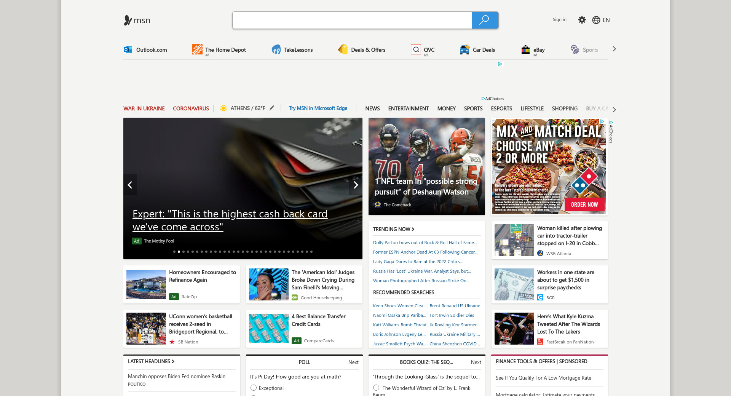Open the Outlook.com shortcut icon
The height and width of the screenshot is (396, 731).
click(x=128, y=49)
